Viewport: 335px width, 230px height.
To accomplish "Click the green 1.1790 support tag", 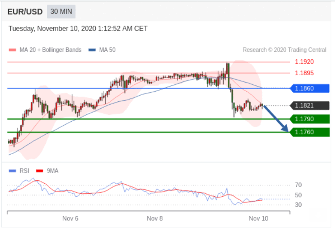I will 310,119.
